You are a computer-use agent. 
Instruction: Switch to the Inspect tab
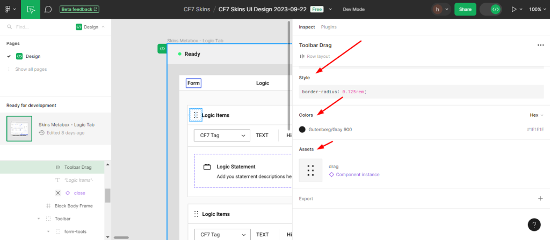(x=307, y=27)
